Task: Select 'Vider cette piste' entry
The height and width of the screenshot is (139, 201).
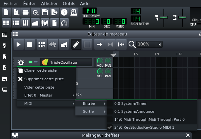Action: pyautogui.click(x=46, y=87)
